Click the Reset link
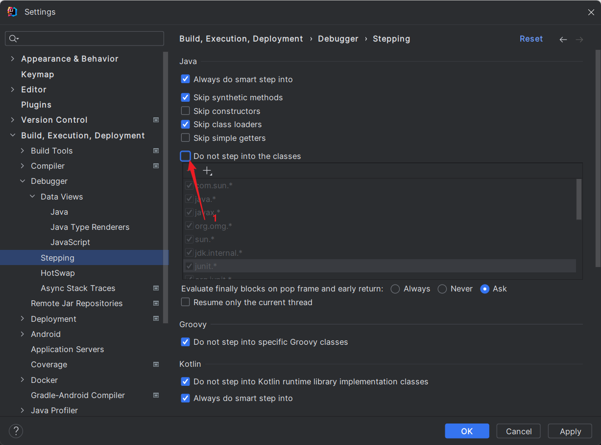Screen dimensions: 601x445 pyautogui.click(x=531, y=39)
